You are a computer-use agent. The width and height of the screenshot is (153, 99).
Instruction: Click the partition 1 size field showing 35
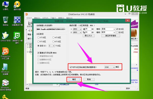click(88, 29)
